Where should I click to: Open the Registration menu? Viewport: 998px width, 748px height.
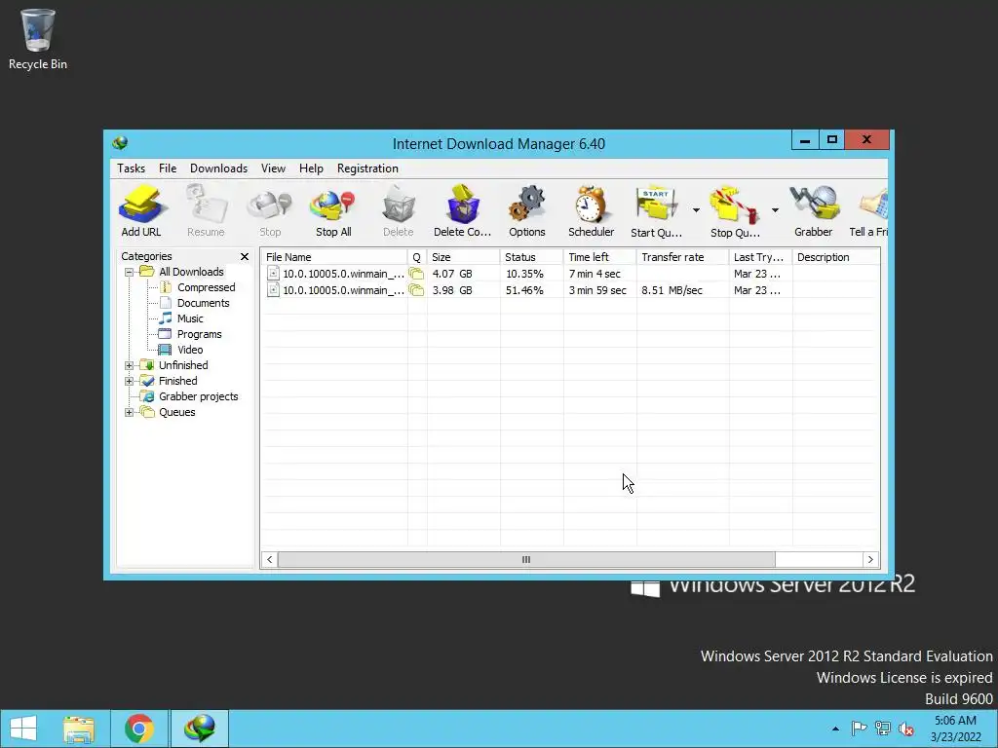click(367, 168)
